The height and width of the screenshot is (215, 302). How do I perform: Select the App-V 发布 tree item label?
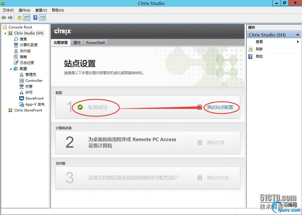pyautogui.click(x=35, y=104)
